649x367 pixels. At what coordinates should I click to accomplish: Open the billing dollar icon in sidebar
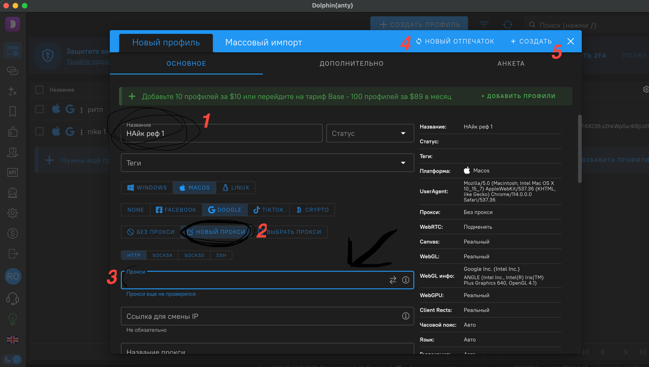pos(12,233)
